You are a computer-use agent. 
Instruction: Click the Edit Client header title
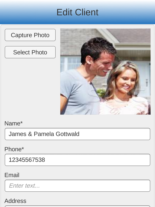[77, 12]
